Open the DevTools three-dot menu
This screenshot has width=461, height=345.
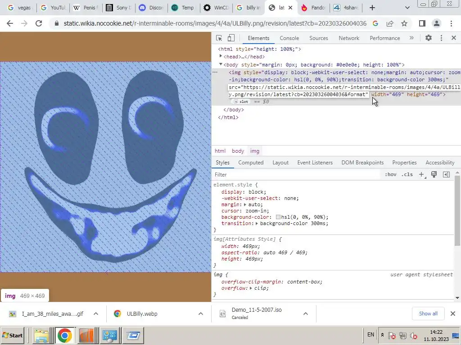(441, 38)
